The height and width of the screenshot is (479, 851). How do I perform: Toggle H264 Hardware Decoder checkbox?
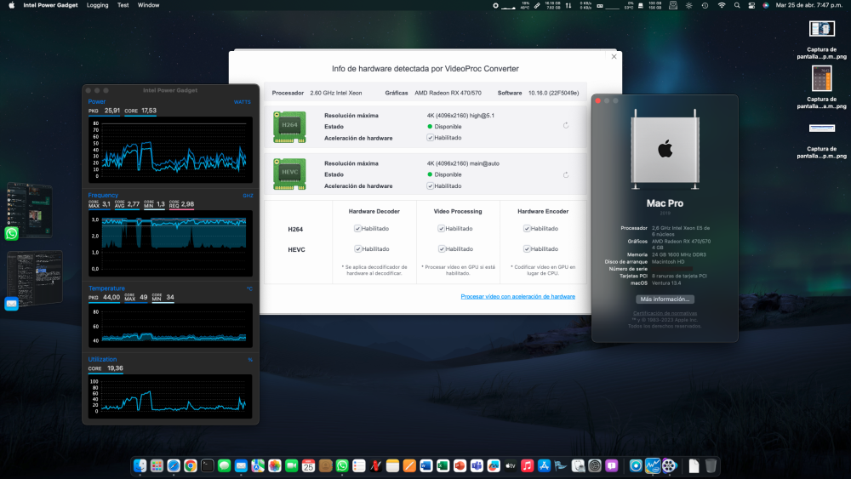357,228
